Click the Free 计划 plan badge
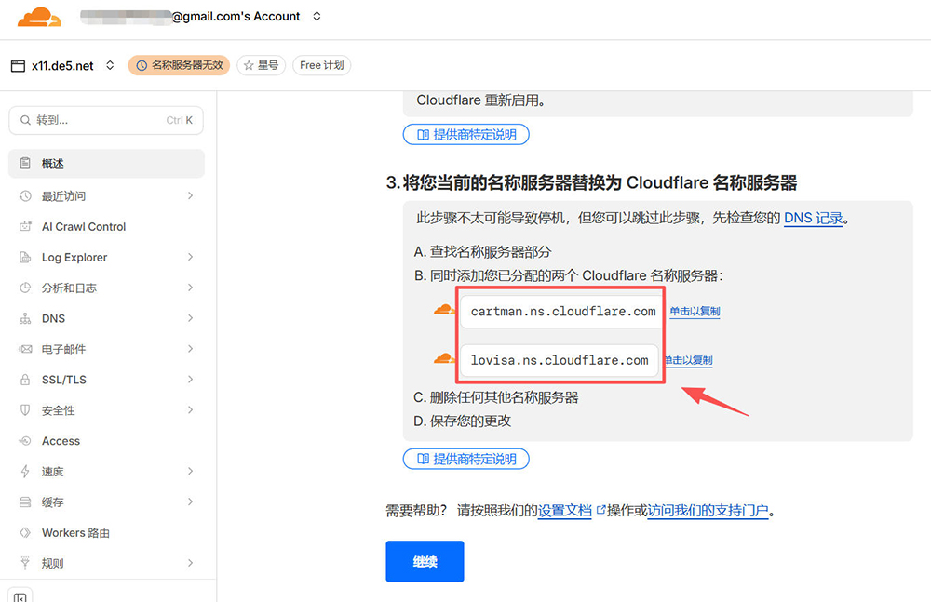Screen dimensions: 931x602 [x=322, y=65]
